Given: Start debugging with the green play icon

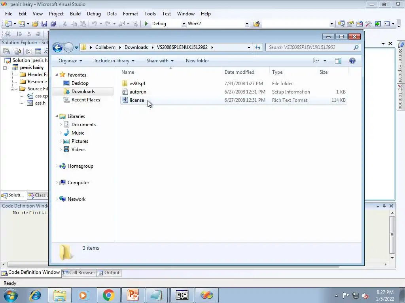Looking at the screenshot, I should (x=146, y=24).
